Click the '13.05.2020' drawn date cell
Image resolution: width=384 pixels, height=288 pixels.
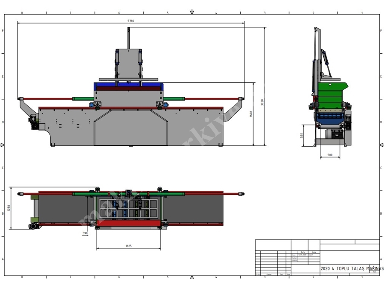point(303,255)
